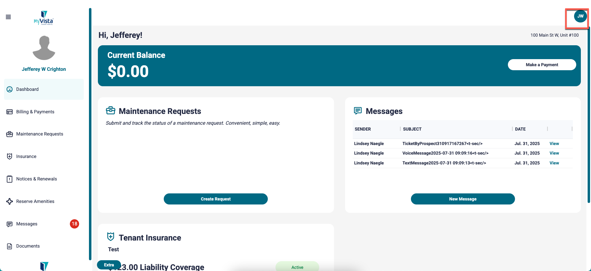The image size is (591, 271).
Task: Click the $0.00 balance amount
Action: pyautogui.click(x=128, y=71)
